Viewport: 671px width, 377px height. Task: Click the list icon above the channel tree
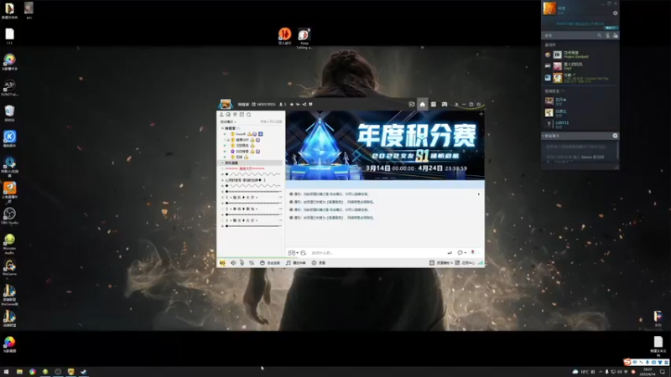[242, 115]
